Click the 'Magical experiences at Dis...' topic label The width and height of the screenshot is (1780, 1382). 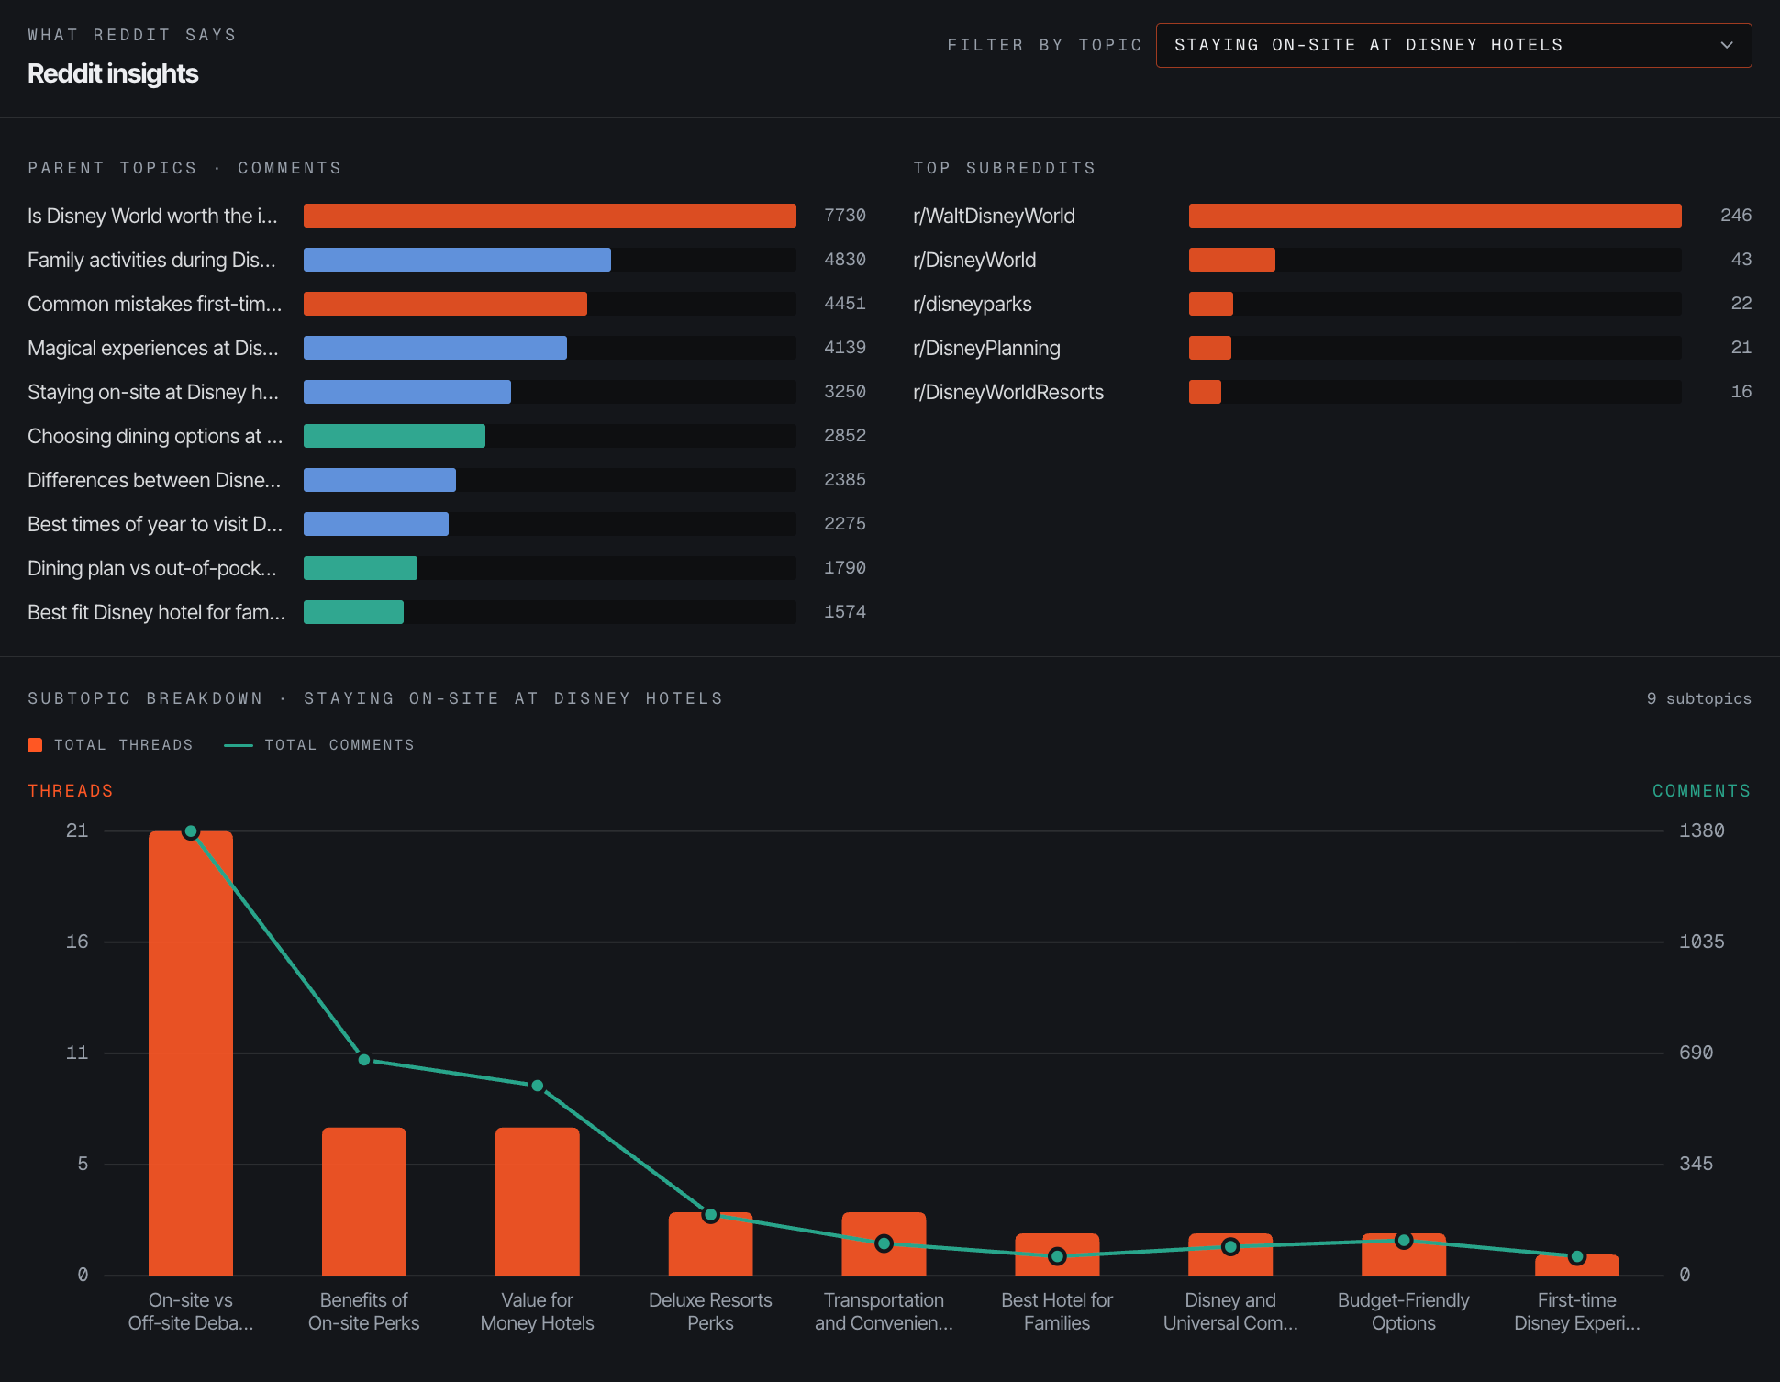pyautogui.click(x=152, y=348)
